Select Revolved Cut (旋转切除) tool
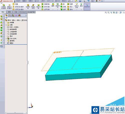The height and width of the screenshot is (114, 125). coord(38,6)
